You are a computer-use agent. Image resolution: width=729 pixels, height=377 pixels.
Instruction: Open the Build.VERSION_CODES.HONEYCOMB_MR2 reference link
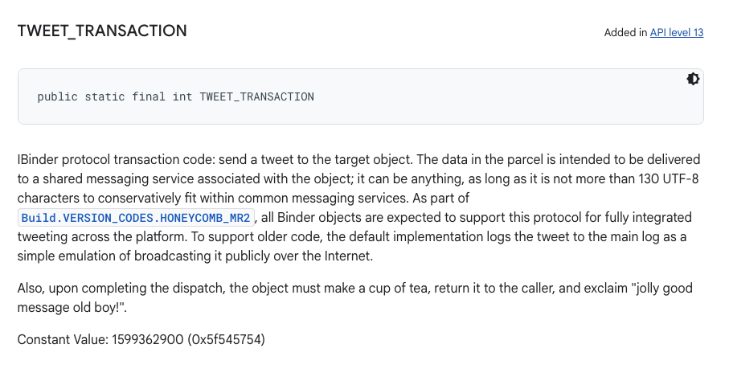(x=136, y=218)
